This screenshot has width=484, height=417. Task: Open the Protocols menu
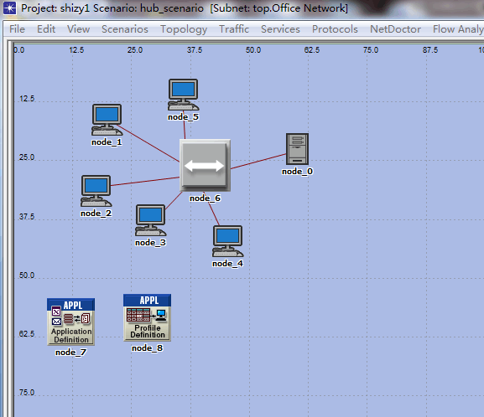(335, 29)
